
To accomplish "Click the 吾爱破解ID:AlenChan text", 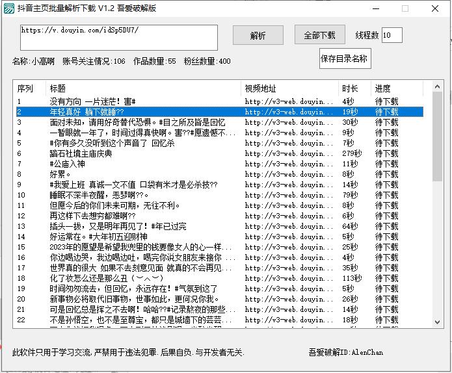I will click(346, 352).
